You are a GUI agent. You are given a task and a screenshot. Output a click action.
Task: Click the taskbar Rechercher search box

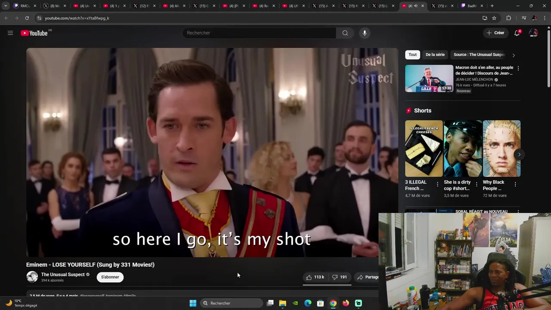point(232,303)
